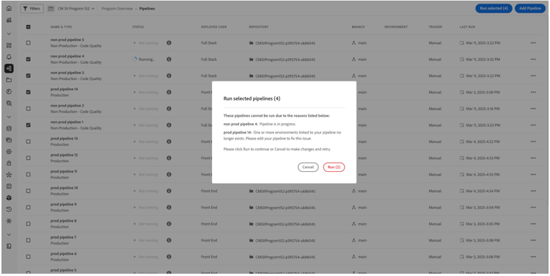Viewport: 550px width, 276px height.
Task: Click the Status column header
Action: [138, 26]
